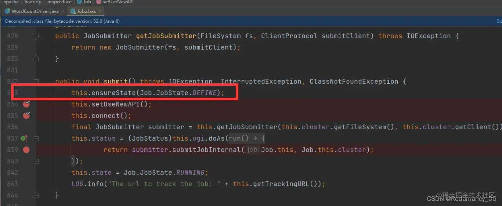Image resolution: width=502 pixels, height=206 pixels.
Task: Click IOException after throws on line 828
Action: [x=429, y=36]
